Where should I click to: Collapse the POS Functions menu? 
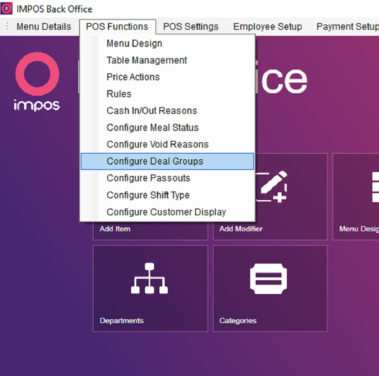tap(117, 27)
